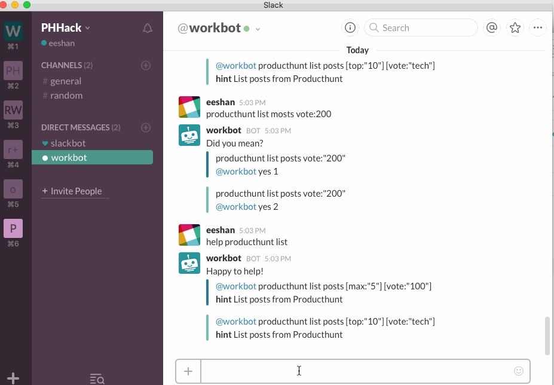Screen dimensions: 554x385
Task: Switch to the r+ workspace icon
Action: click(13, 149)
